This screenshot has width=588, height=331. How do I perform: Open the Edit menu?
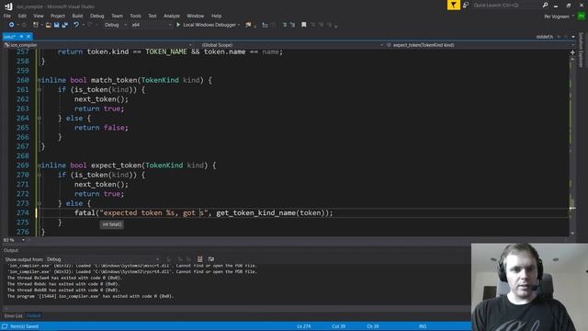coord(22,16)
